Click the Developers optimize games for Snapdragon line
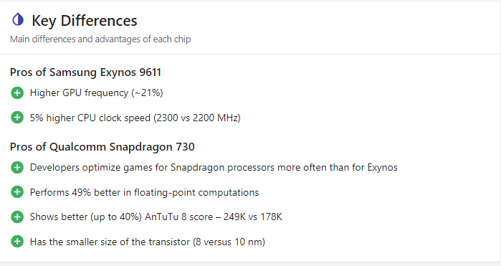501x266 pixels. (x=214, y=167)
